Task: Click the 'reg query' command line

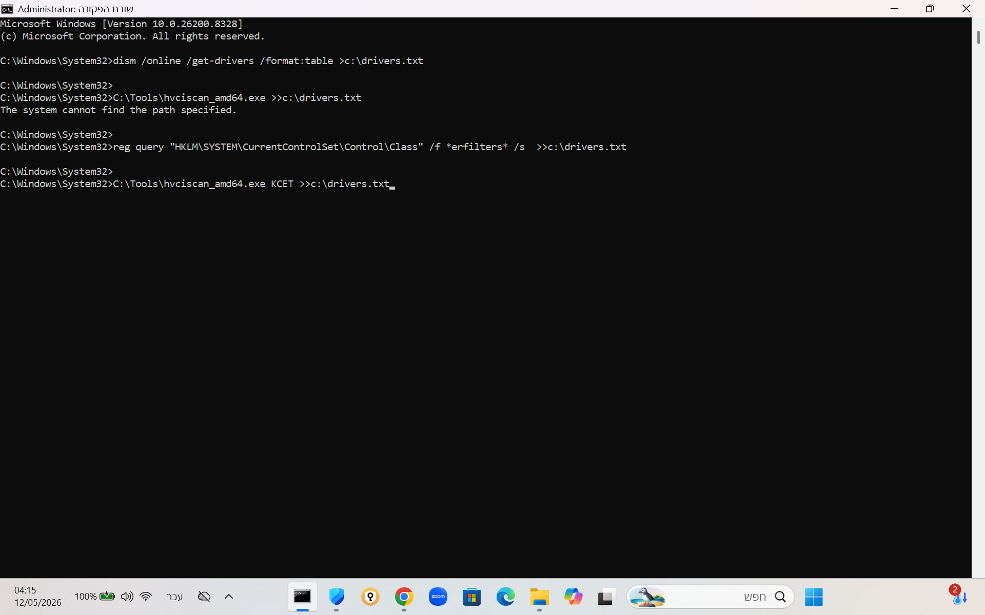Action: [x=313, y=147]
